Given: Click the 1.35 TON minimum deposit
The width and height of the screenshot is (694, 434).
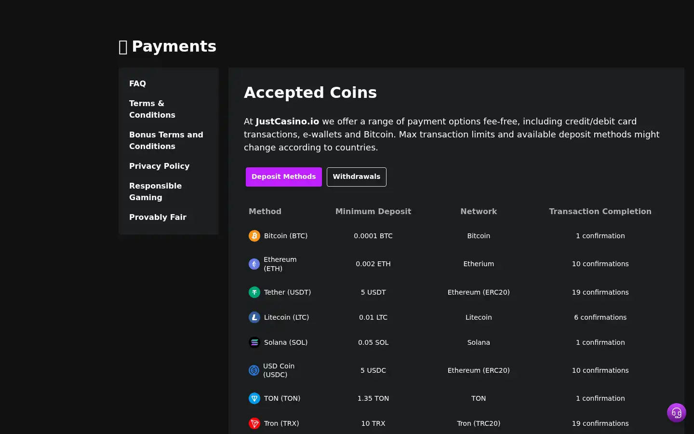Looking at the screenshot, I should click(374, 398).
